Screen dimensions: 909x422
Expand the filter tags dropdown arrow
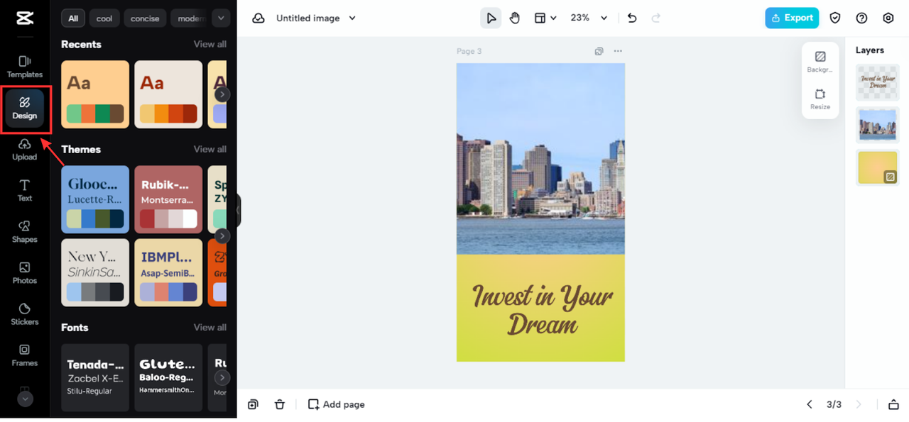tap(221, 18)
